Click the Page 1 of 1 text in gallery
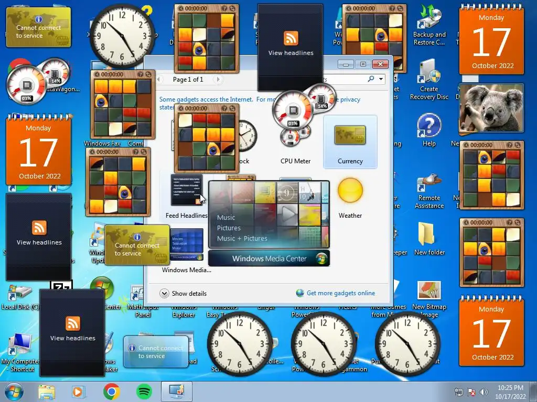 [188, 80]
